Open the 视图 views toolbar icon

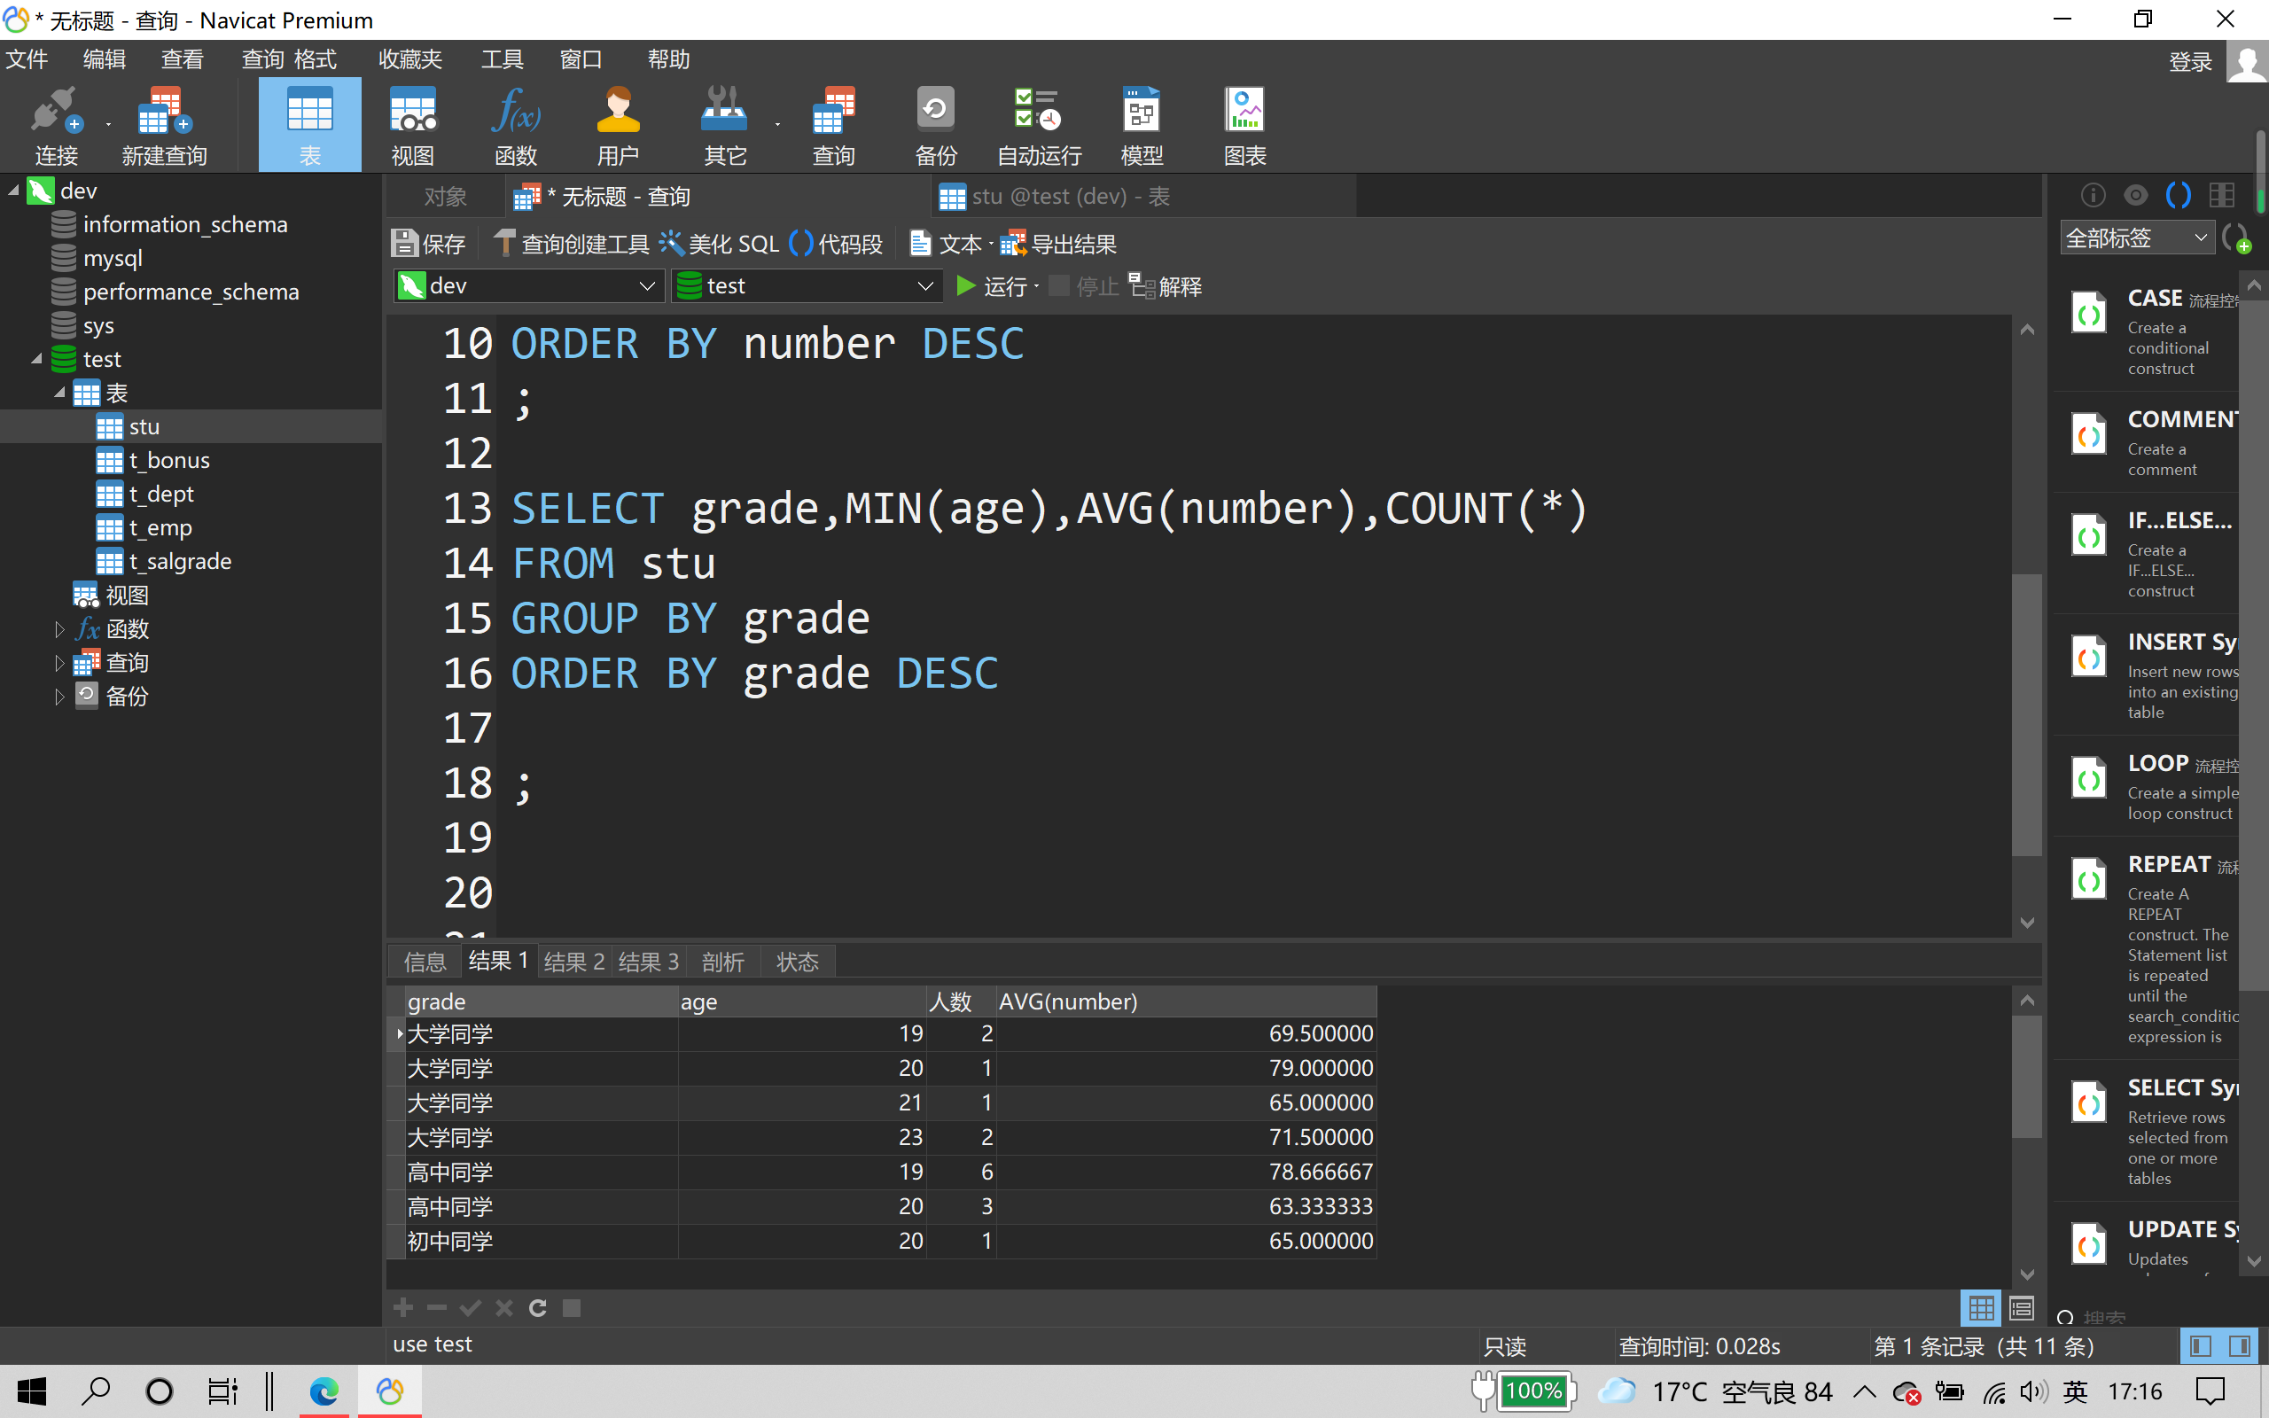coord(412,127)
